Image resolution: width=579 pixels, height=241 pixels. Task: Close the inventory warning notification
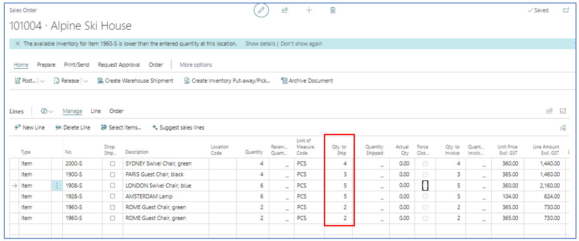pyautogui.click(x=17, y=44)
